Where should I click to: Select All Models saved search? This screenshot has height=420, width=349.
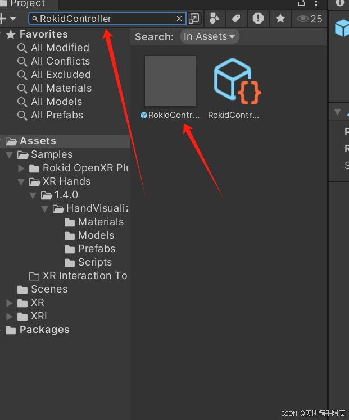[56, 102]
